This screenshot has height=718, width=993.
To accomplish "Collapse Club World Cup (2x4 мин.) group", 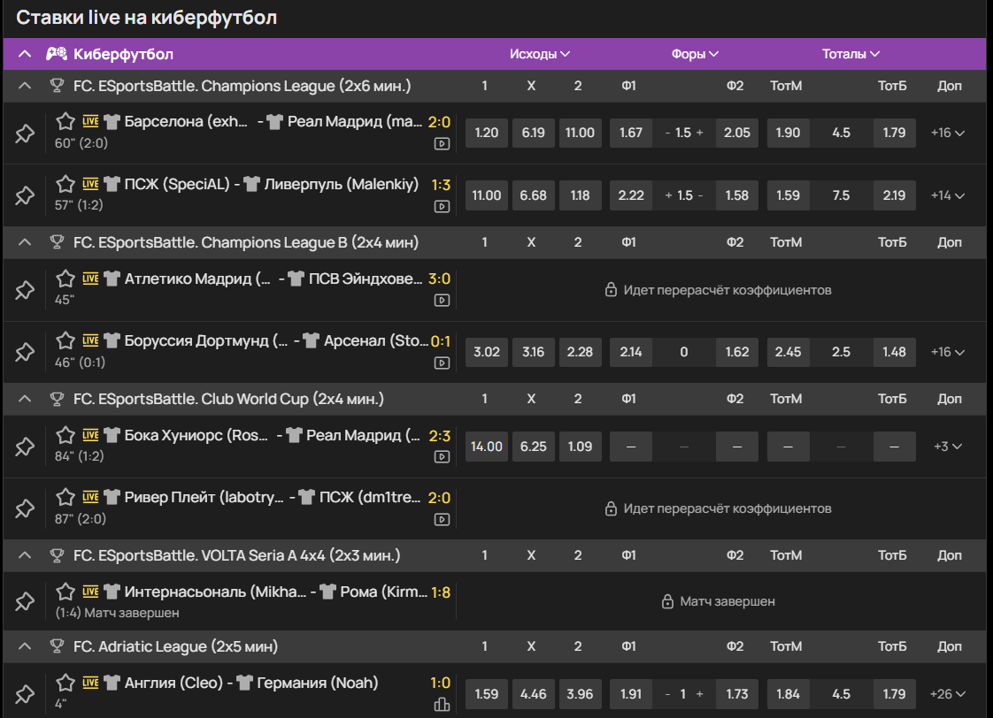I will tap(25, 399).
